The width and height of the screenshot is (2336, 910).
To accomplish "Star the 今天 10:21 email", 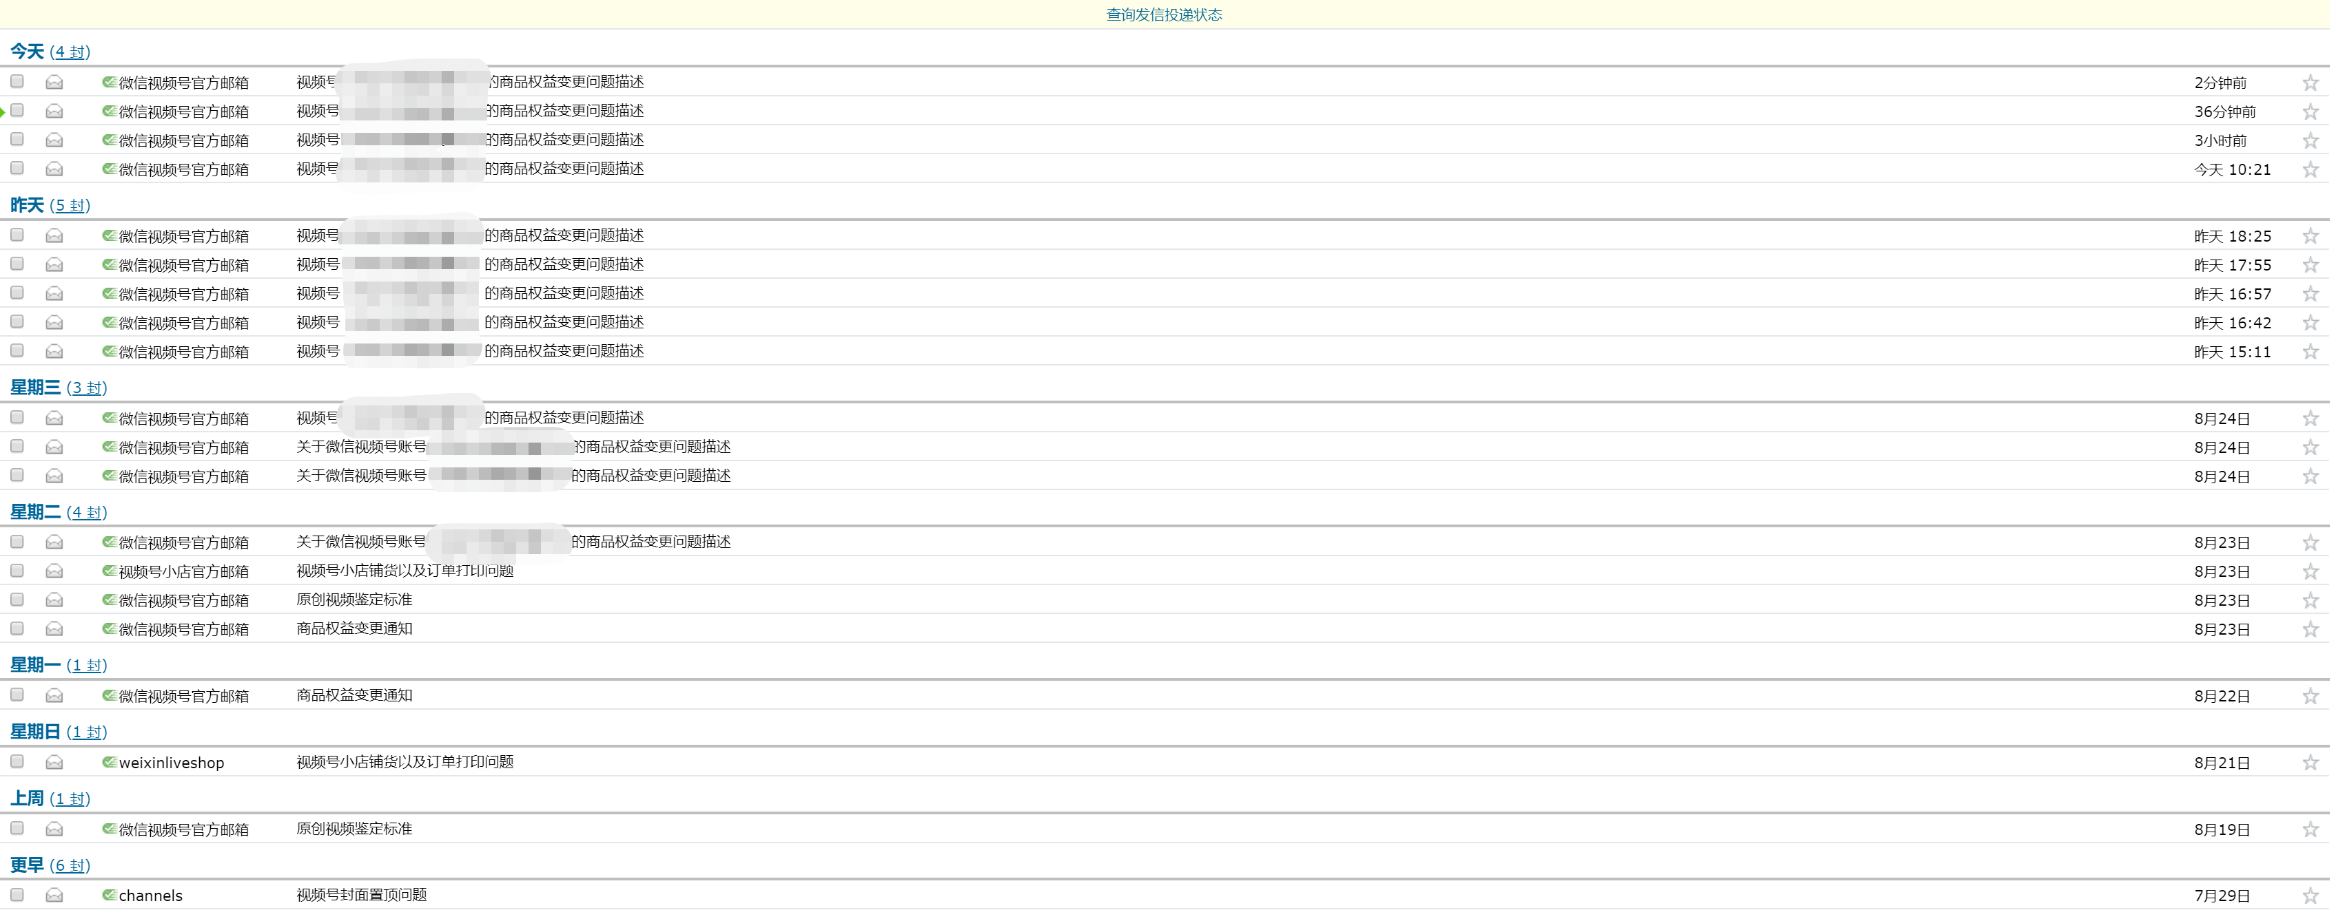I will point(2316,170).
